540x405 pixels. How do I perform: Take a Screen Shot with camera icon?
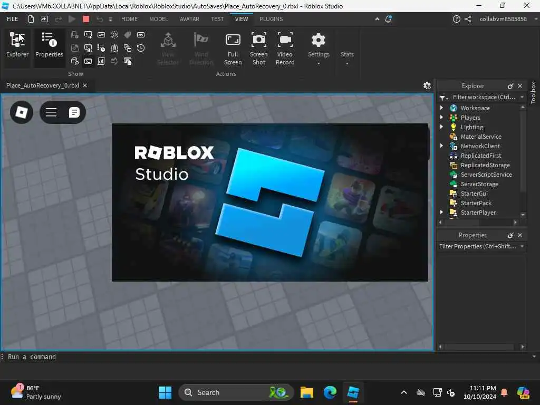click(x=258, y=49)
